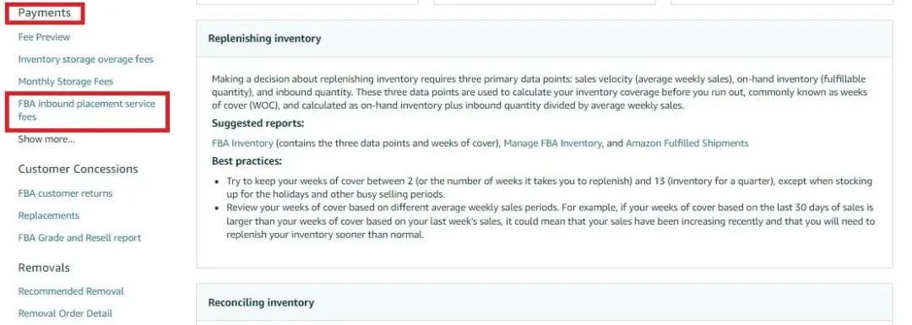
Task: Open Recommended Removal report
Action: (71, 290)
